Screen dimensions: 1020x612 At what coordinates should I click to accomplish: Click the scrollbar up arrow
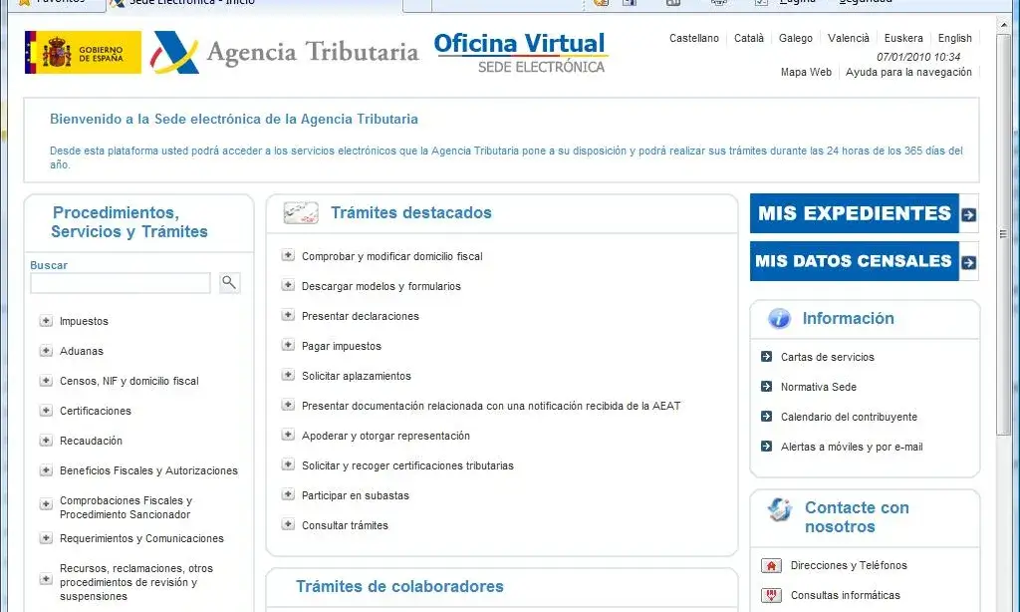coord(1003,25)
